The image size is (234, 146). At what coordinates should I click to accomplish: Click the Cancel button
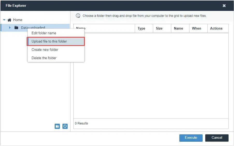pos(217,138)
